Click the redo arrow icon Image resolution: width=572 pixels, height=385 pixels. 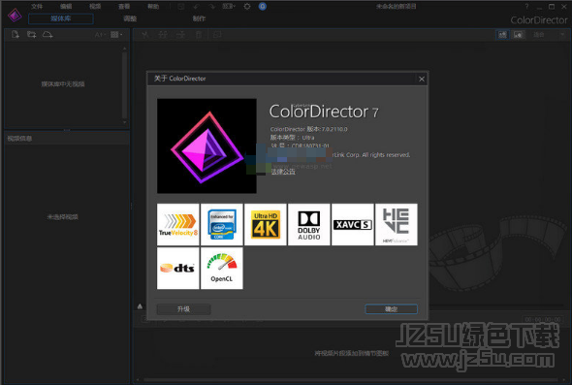[x=212, y=6]
